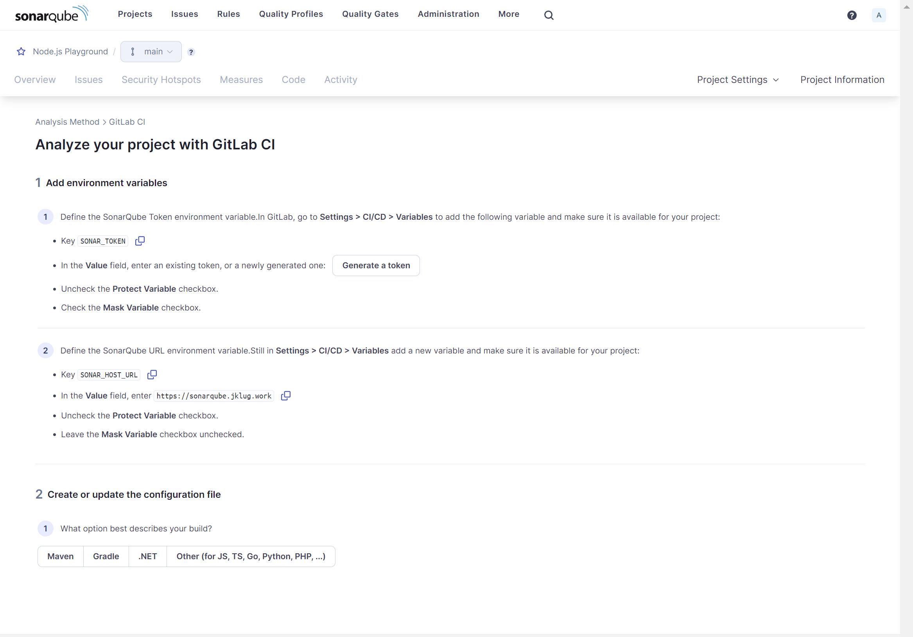Copy the sonarqube.jklug.work URL value
Image resolution: width=913 pixels, height=637 pixels.
(285, 396)
